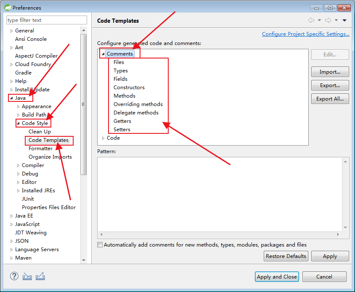Select the Methods comment template
This screenshot has height=292, width=355.
pyautogui.click(x=125, y=96)
